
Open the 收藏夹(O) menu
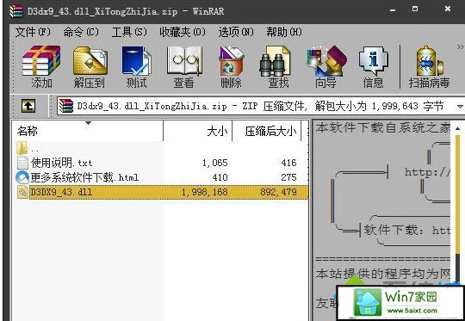pos(183,32)
